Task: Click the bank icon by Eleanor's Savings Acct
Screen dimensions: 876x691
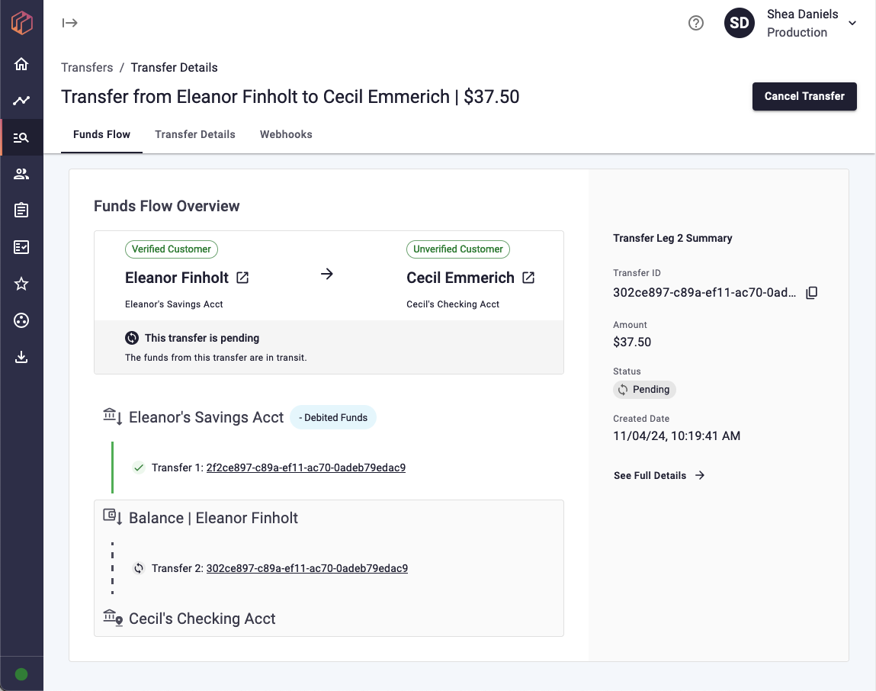Action: point(112,416)
